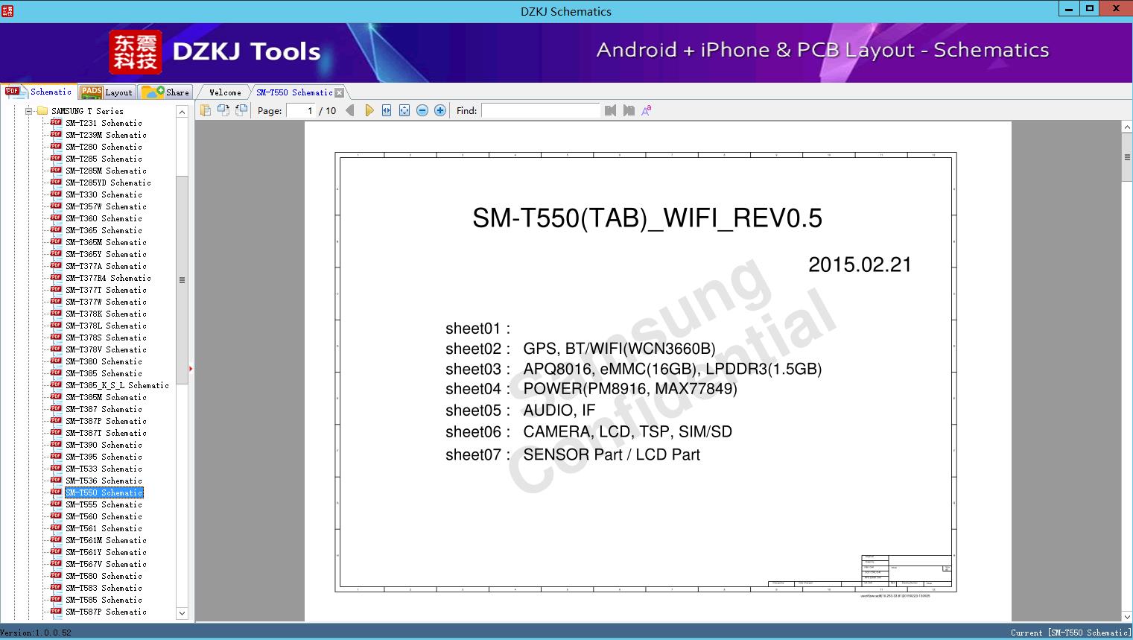The height and width of the screenshot is (640, 1133).
Task: Go to the next page
Action: point(369,110)
